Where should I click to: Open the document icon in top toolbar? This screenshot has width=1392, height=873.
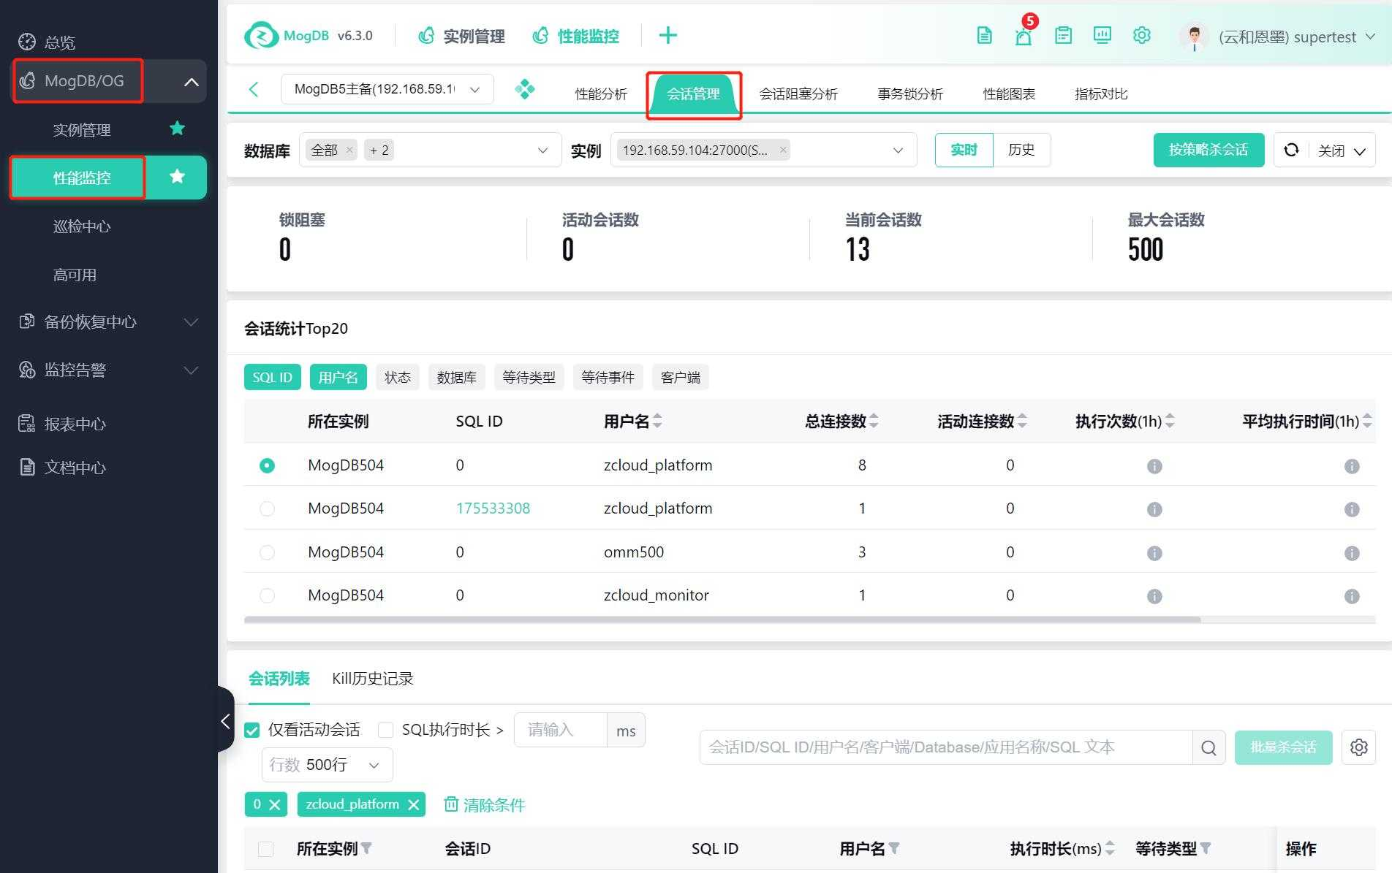click(x=984, y=35)
